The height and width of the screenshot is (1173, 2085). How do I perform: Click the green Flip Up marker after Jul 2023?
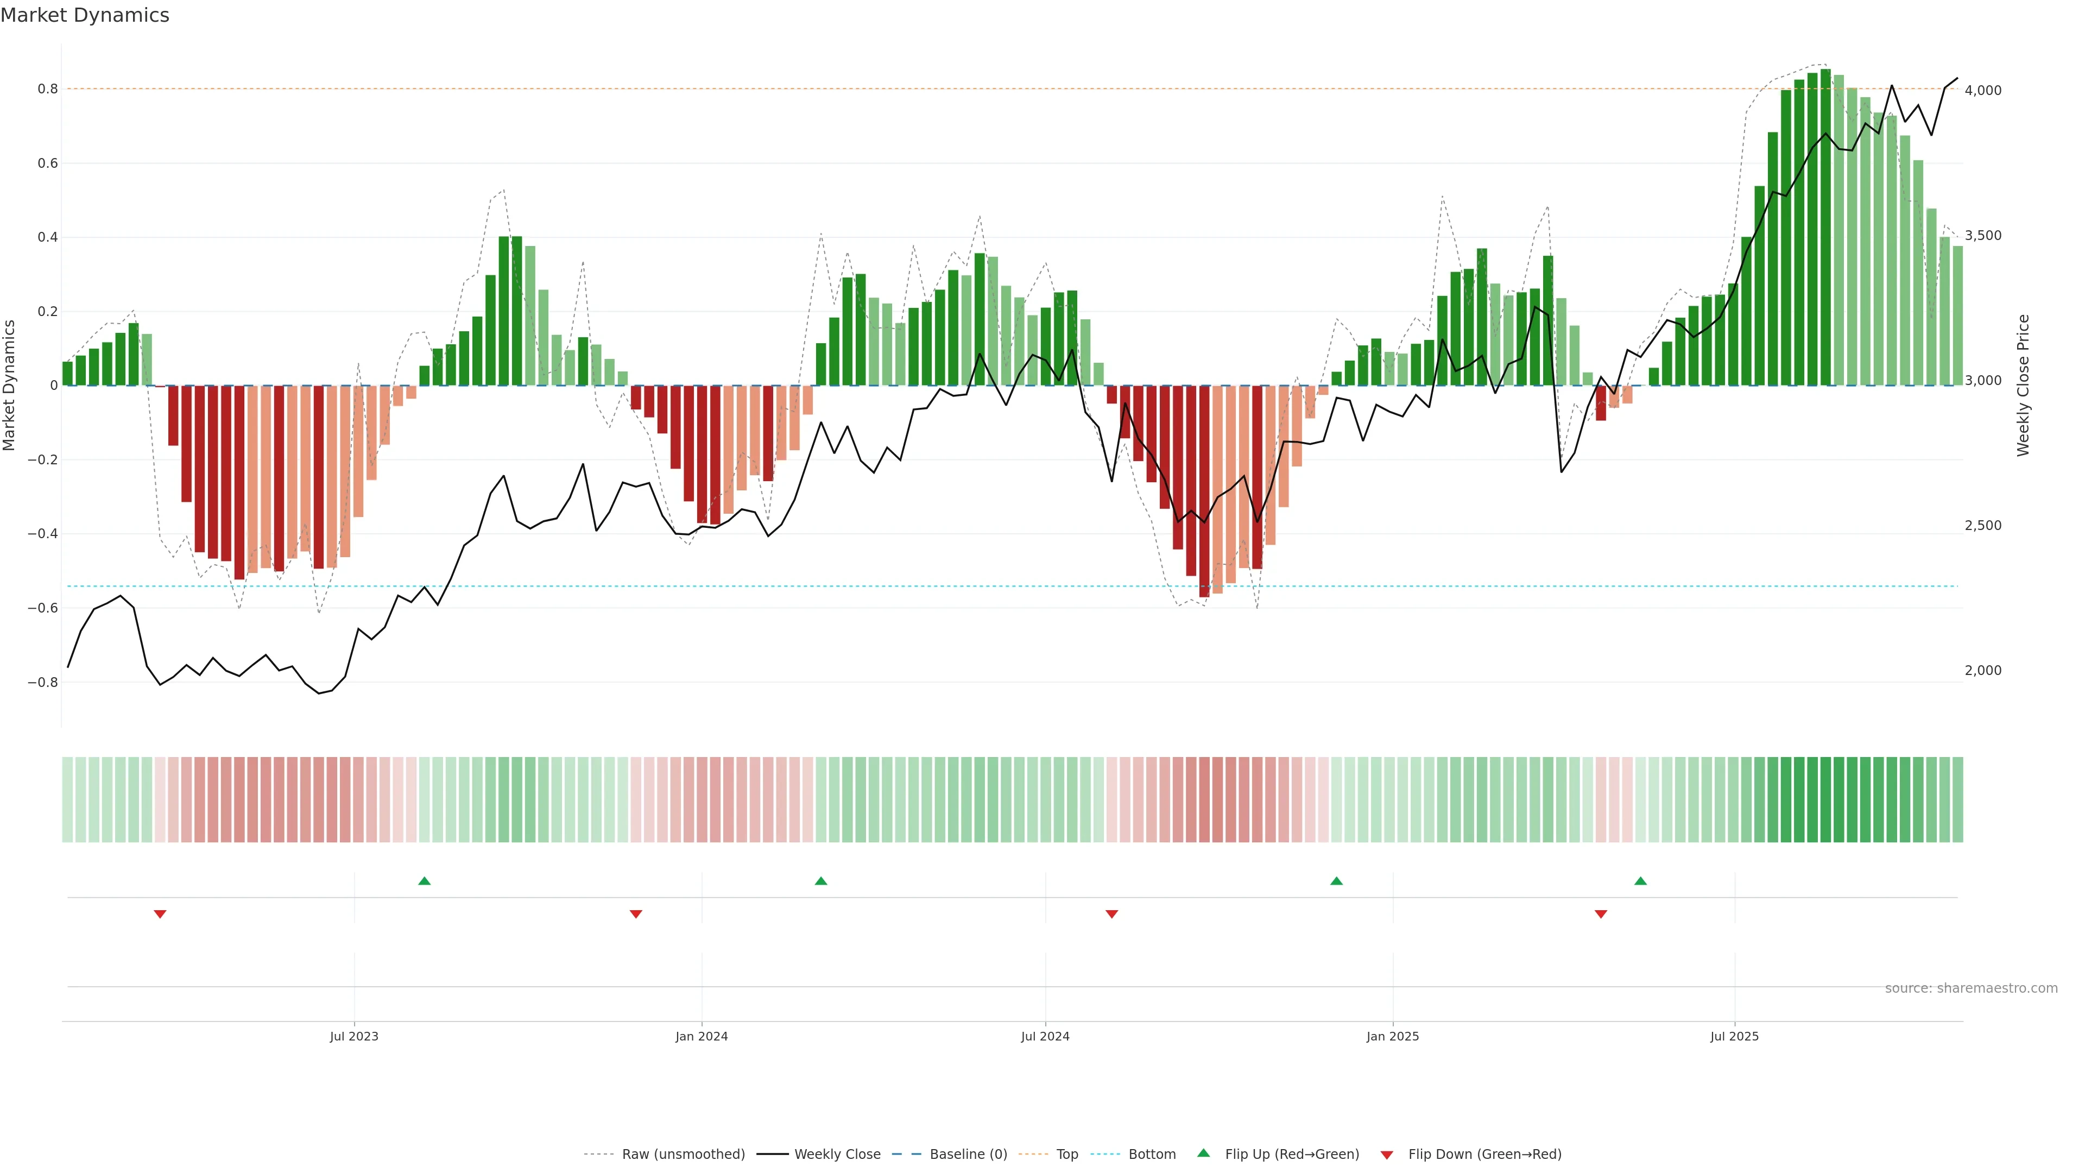424,881
